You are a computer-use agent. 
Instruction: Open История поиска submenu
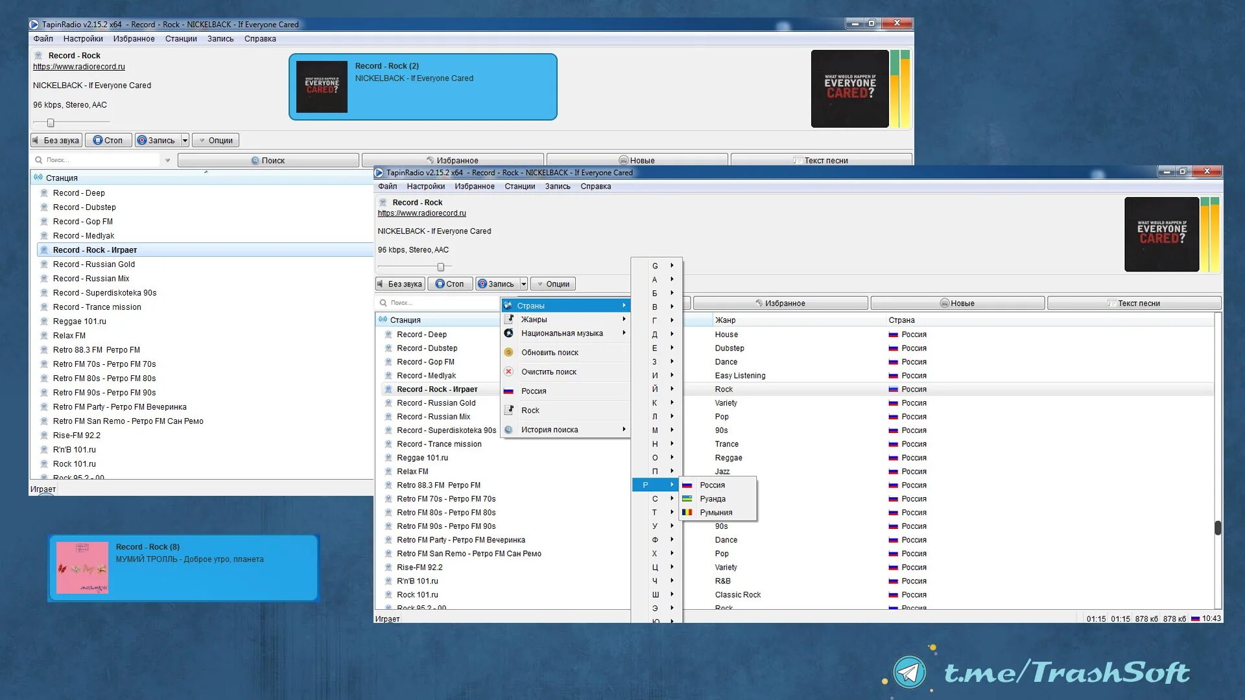[565, 429]
